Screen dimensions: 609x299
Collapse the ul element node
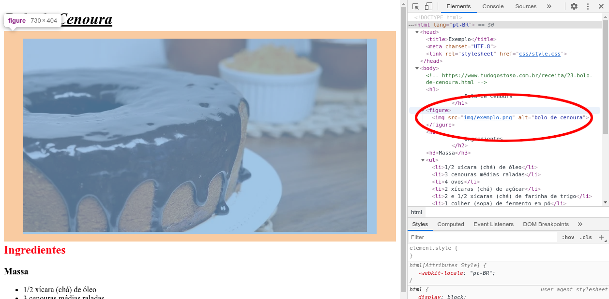pos(423,160)
